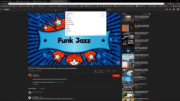This screenshot has height=101, width=180.
Task: Click the video title text
Action: (x=52, y=68)
